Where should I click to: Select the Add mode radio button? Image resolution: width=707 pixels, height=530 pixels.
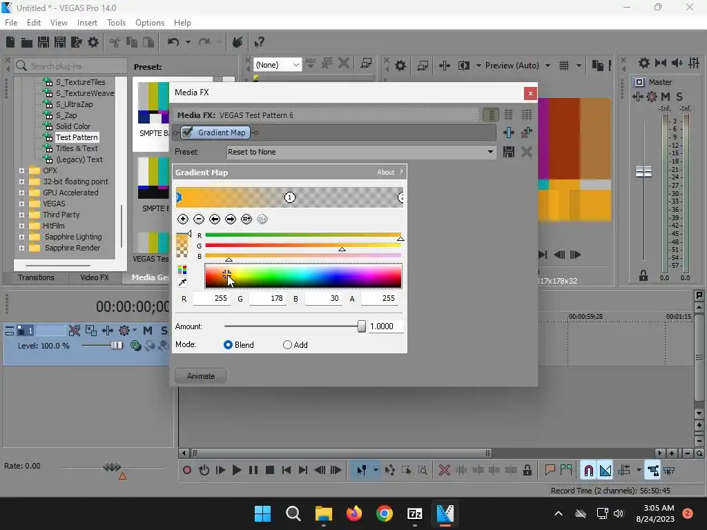point(287,345)
